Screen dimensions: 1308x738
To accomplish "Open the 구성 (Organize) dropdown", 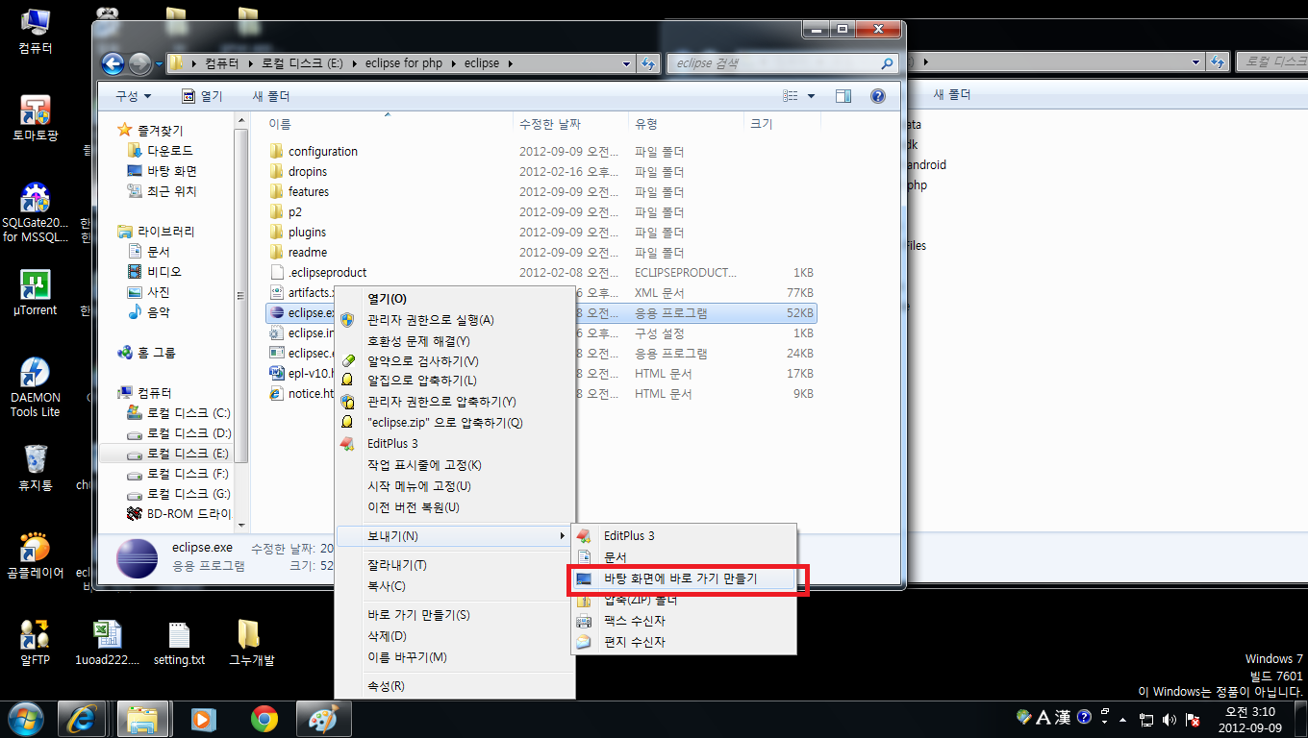I will point(134,96).
